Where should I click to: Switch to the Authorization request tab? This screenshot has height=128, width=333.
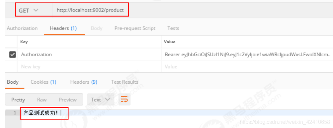pos(22,28)
